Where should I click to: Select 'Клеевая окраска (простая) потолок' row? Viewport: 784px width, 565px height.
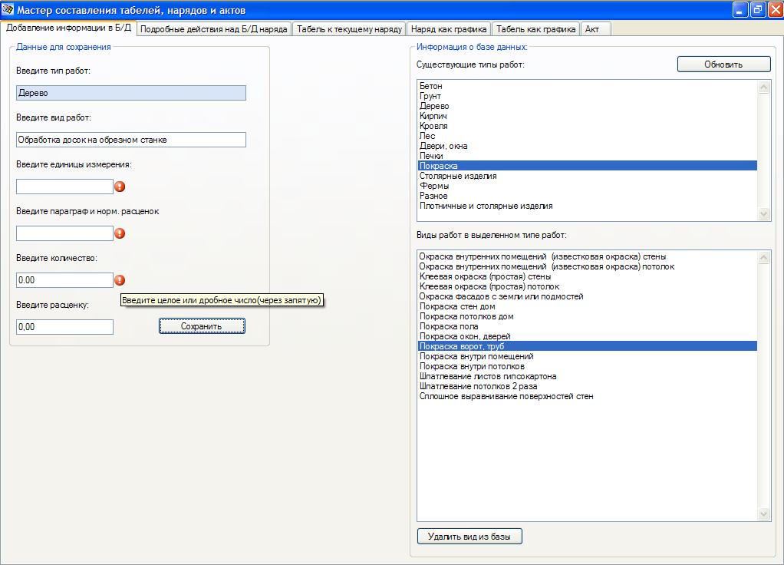pyautogui.click(x=588, y=287)
